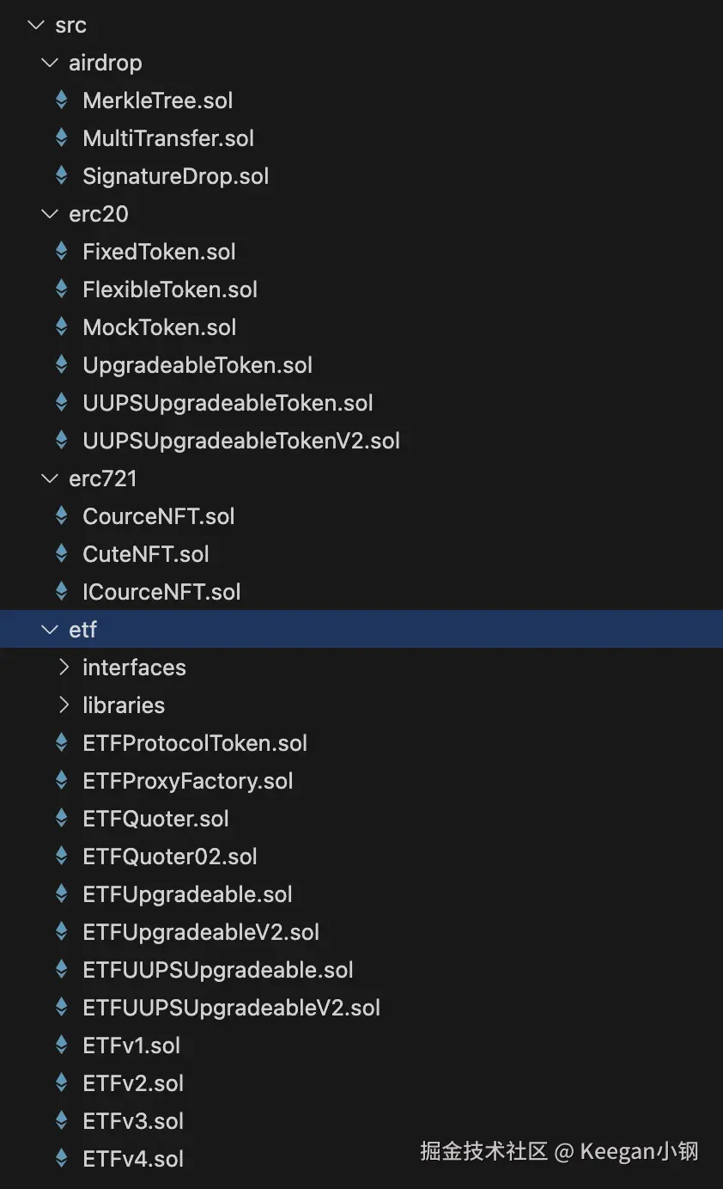
Task: Click the icon next to ETFProxyFactory.sol
Action: click(62, 781)
